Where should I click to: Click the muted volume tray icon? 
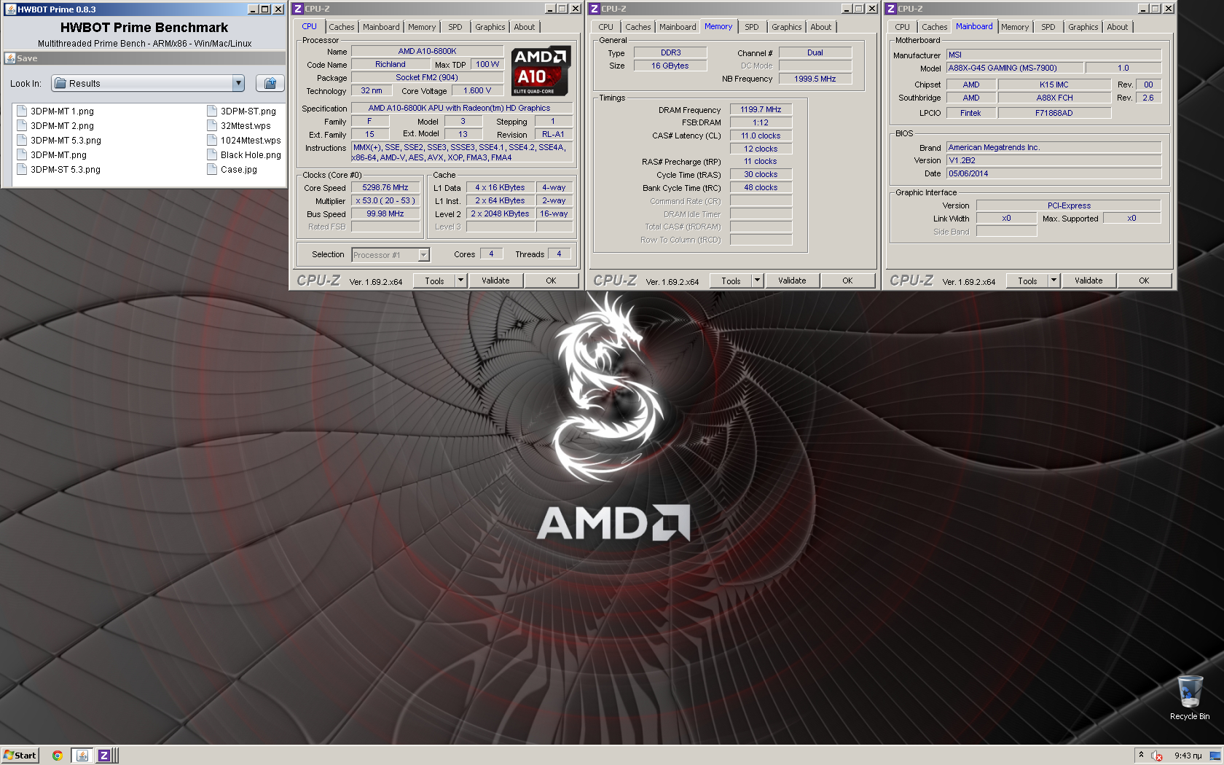(1157, 756)
